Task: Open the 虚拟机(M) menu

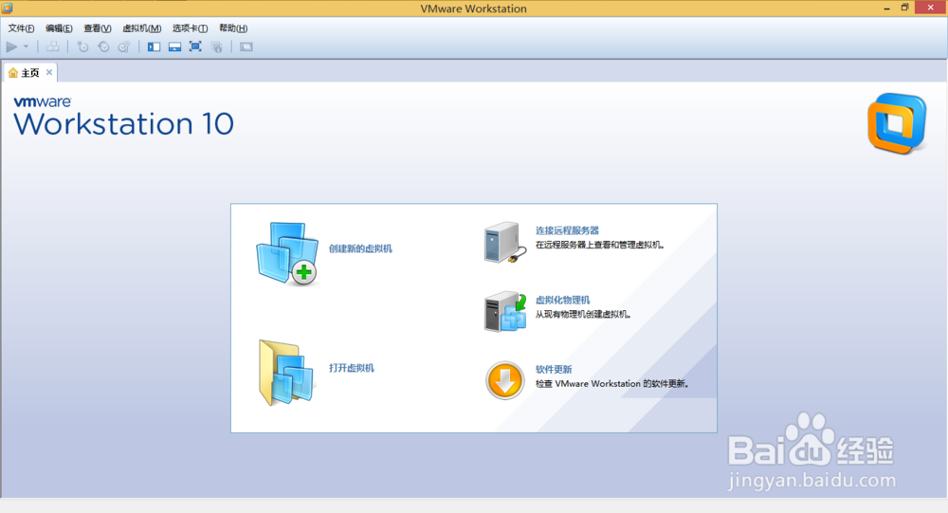Action: pyautogui.click(x=142, y=28)
